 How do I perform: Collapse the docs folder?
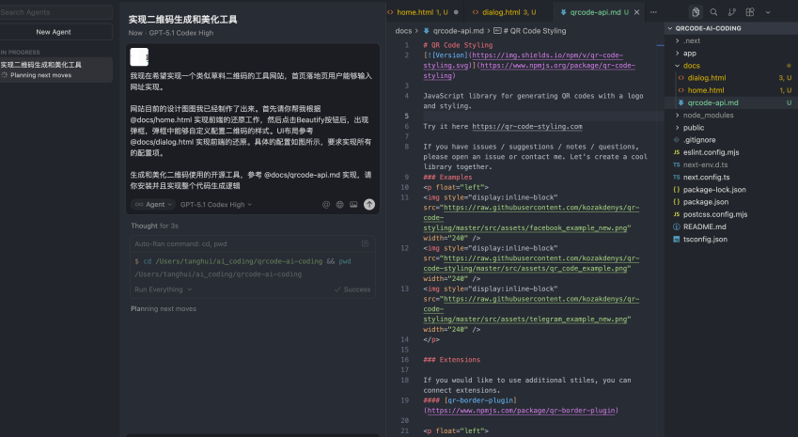tap(691, 66)
